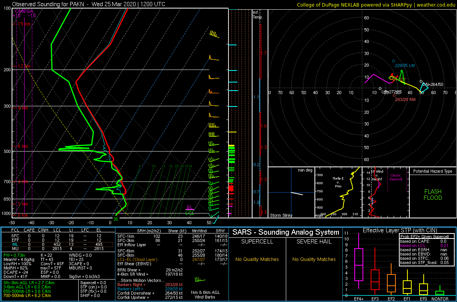Click the Theta-E v. Pres label

(x=338, y=182)
